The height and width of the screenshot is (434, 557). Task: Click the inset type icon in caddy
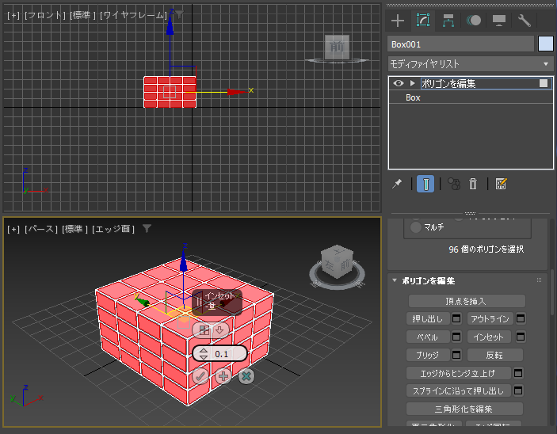(x=204, y=330)
